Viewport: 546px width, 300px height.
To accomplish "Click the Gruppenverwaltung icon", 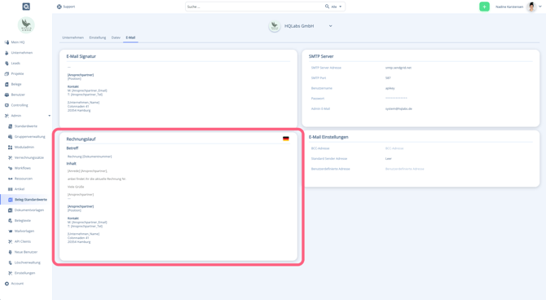I will coord(10,137).
